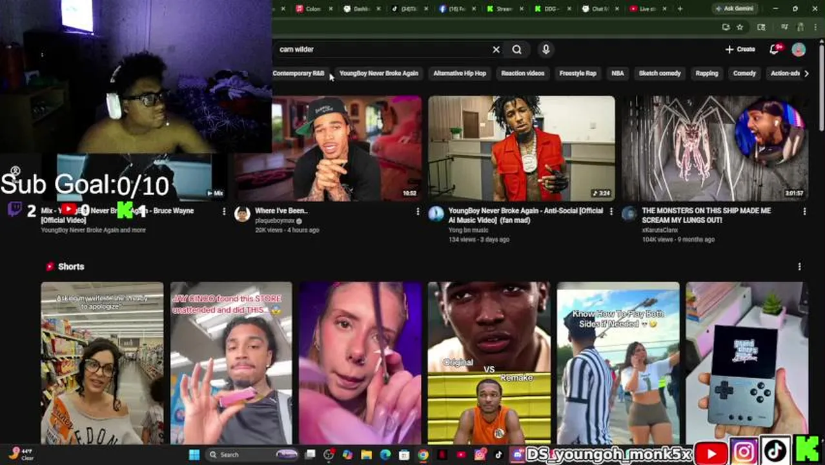Screen dimensions: 825x465
Task: Open the Original VS Remake Short
Action: coord(489,363)
